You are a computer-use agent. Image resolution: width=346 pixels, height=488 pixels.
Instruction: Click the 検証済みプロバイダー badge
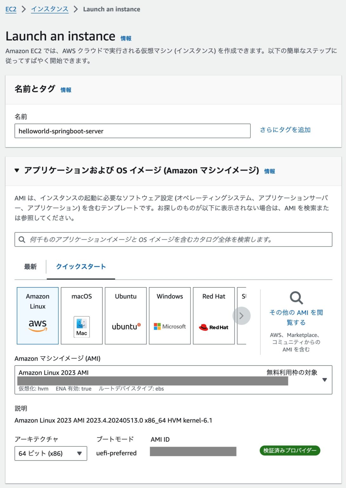pyautogui.click(x=290, y=450)
